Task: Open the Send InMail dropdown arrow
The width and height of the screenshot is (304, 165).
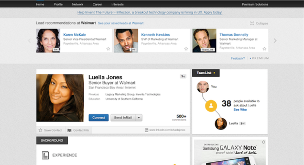Action: tap(139, 117)
